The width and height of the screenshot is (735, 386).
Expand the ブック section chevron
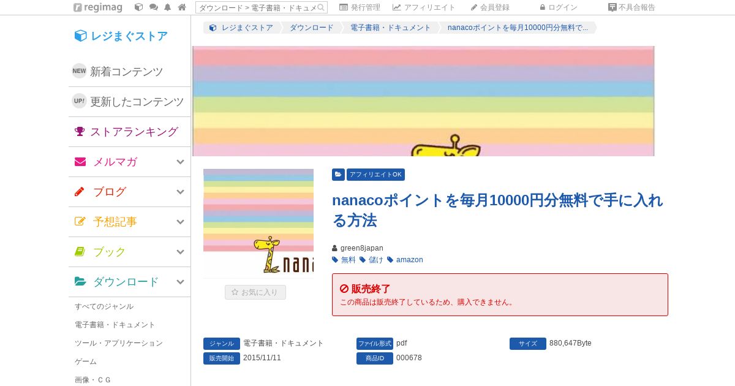point(180,252)
